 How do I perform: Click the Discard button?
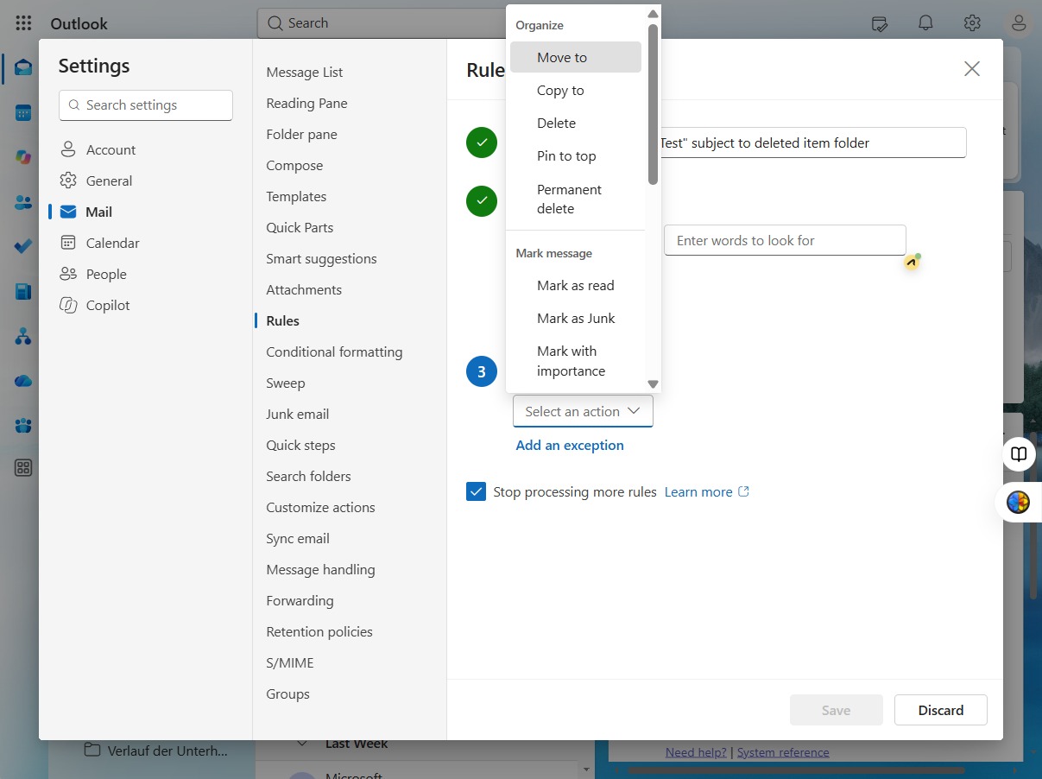[941, 710]
